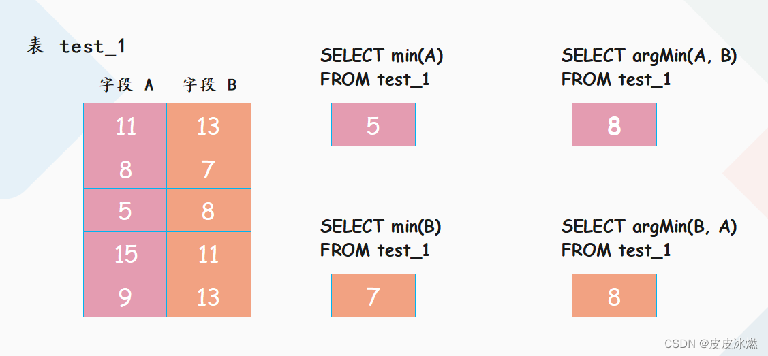The image size is (768, 356).
Task: Click the cell with 9 in column A
Action: pos(125,295)
